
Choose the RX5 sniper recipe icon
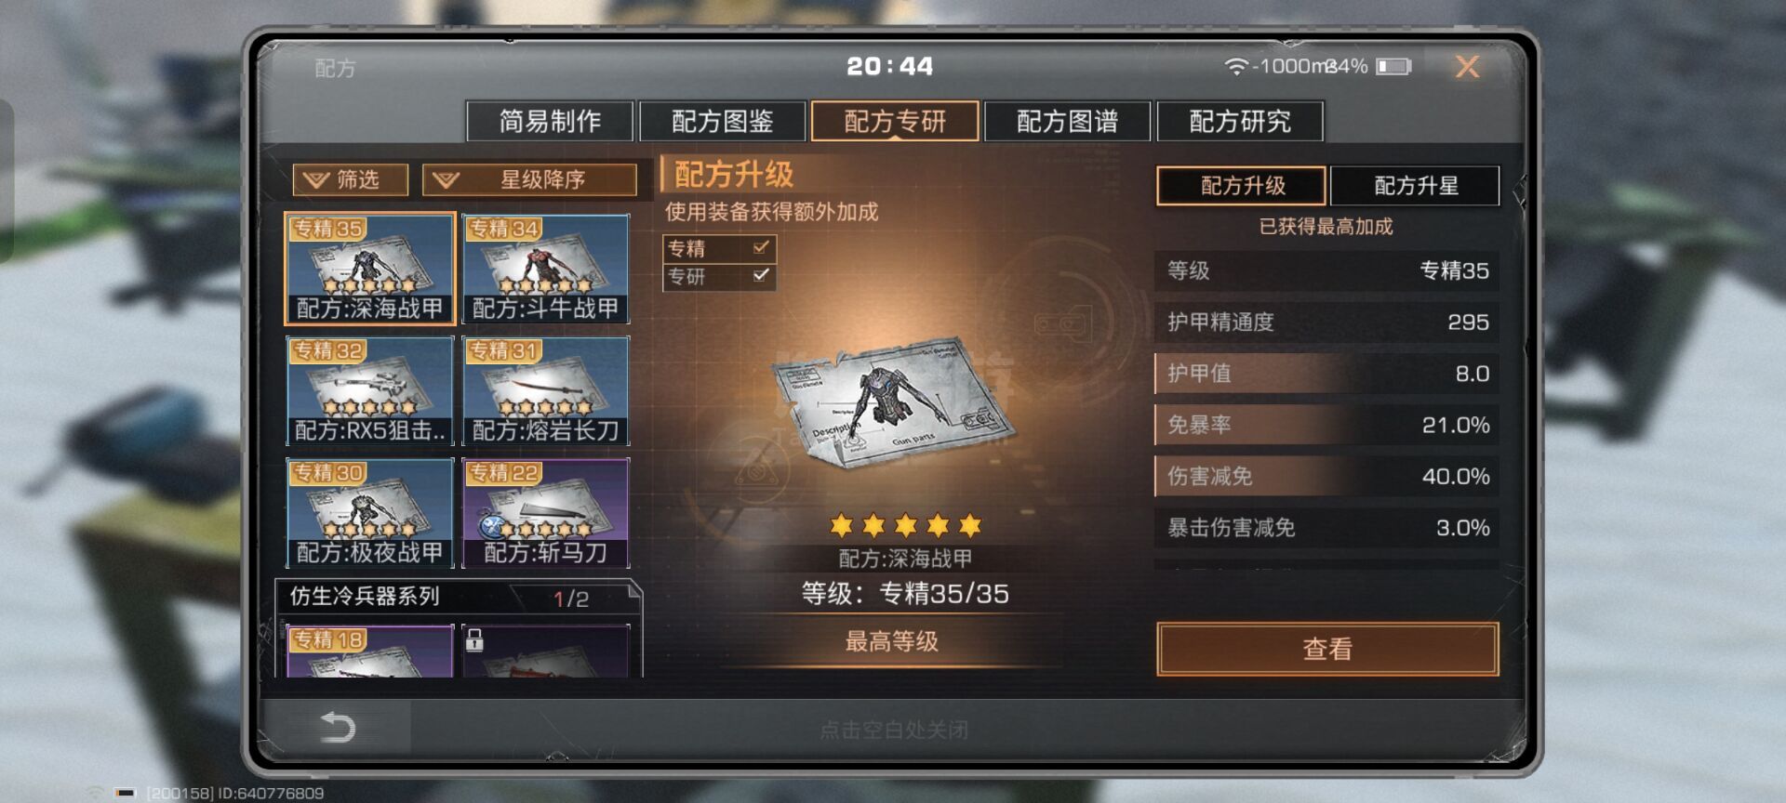click(x=369, y=390)
